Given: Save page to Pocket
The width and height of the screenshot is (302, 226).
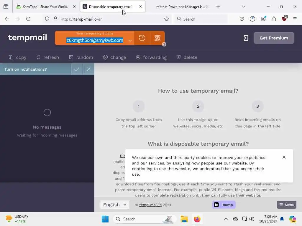Looking at the screenshot, I should (x=242, y=19).
